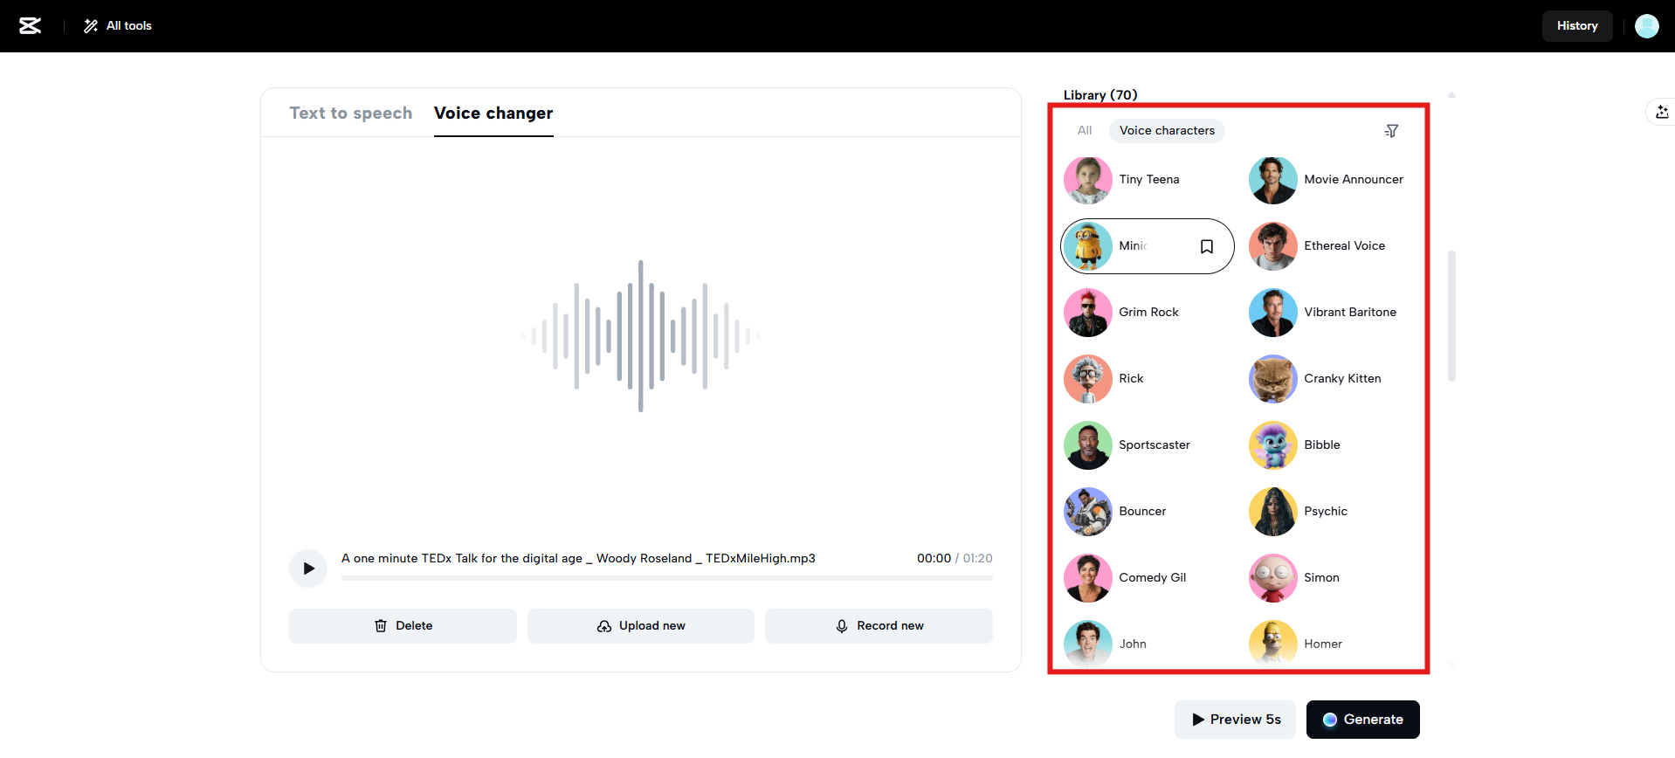Select the Cranky Kitten voice avatar
This screenshot has height=758, width=1675.
pos(1273,379)
